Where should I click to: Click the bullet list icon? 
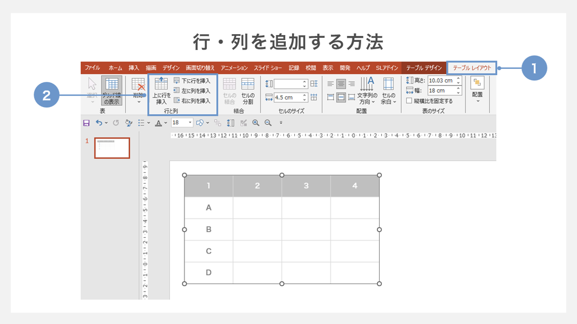point(141,123)
